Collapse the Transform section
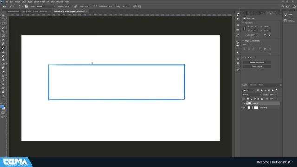Screen dimensions: 297x167 point(243,23)
